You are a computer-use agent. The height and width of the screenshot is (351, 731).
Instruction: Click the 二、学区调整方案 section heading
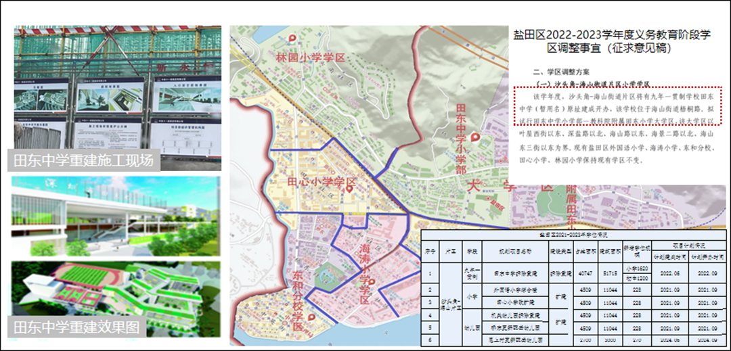pos(561,72)
